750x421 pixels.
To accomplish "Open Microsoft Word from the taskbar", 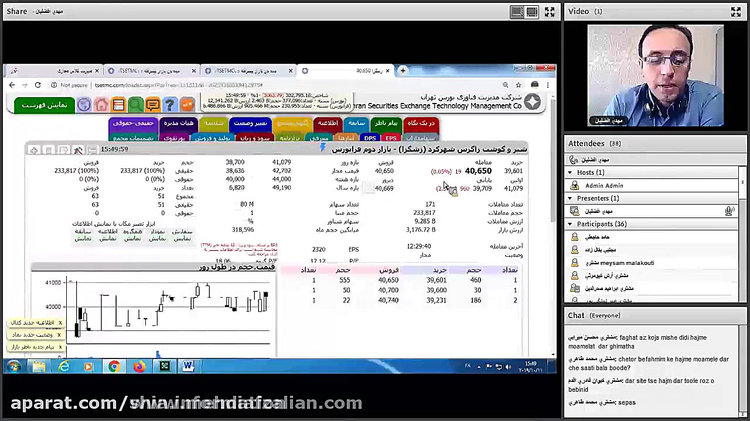I will [x=189, y=367].
